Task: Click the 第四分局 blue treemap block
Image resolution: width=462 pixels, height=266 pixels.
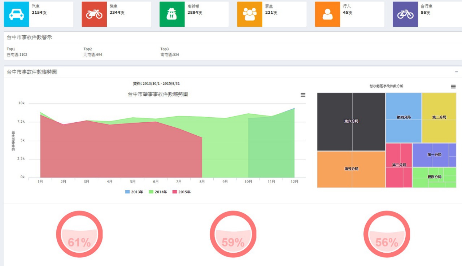Action: coord(404,117)
